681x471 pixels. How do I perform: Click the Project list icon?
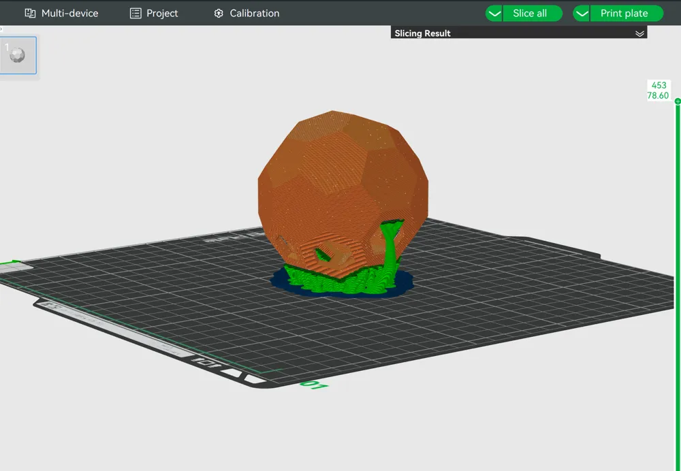[136, 14]
